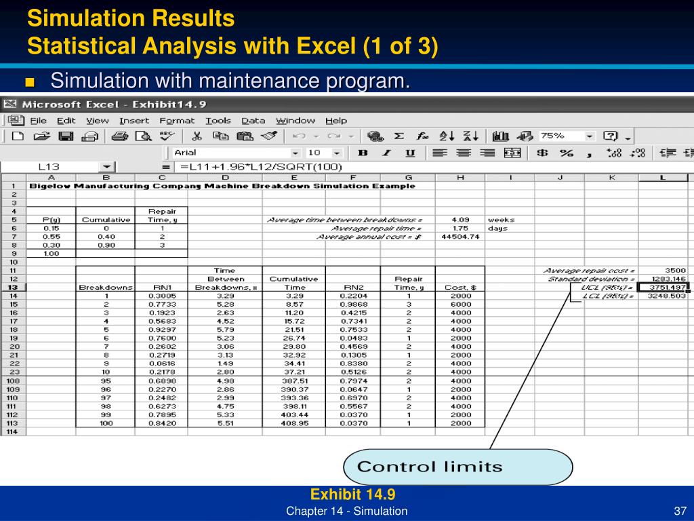
Task: Click the Undo arrow
Action: [x=300, y=136]
